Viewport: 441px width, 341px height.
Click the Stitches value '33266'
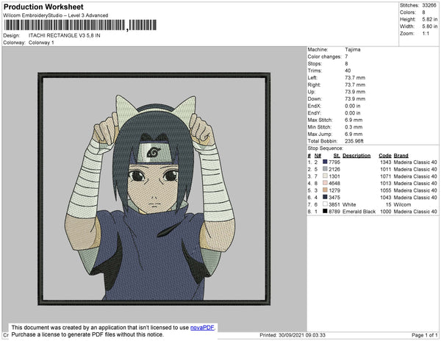[x=429, y=5]
